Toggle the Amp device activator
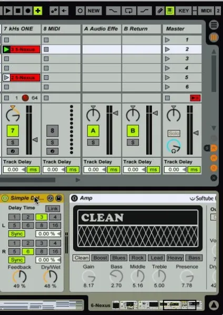This screenshot has height=315, width=223. [75, 198]
